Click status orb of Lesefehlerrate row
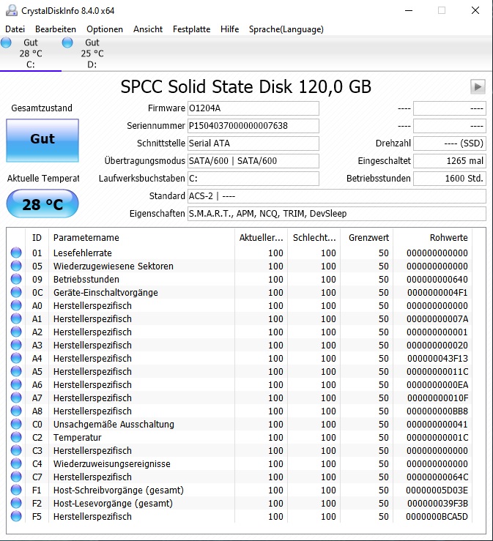Viewport: 493px width, 541px height. [x=16, y=253]
